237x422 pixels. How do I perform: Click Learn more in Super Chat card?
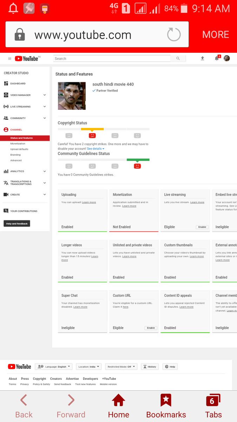tap(80, 307)
